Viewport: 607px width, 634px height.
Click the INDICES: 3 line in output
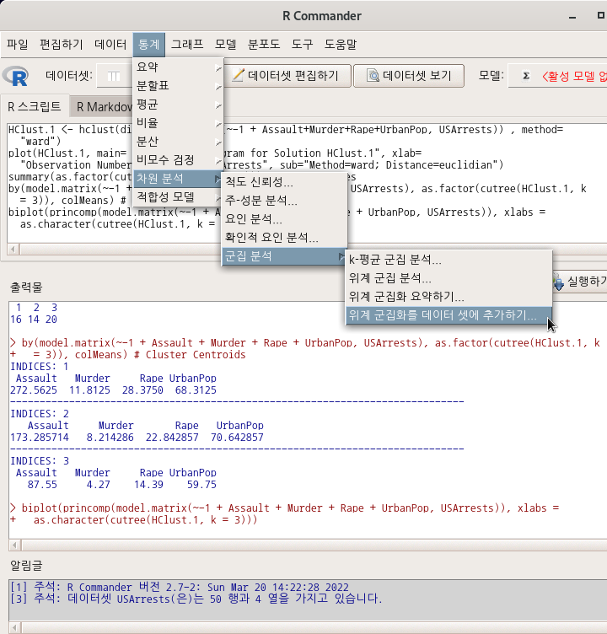pyautogui.click(x=40, y=461)
